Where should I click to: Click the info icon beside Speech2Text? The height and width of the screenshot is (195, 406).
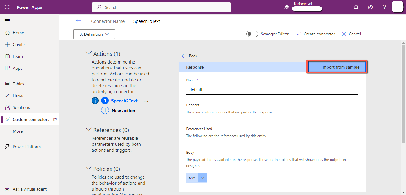click(95, 101)
